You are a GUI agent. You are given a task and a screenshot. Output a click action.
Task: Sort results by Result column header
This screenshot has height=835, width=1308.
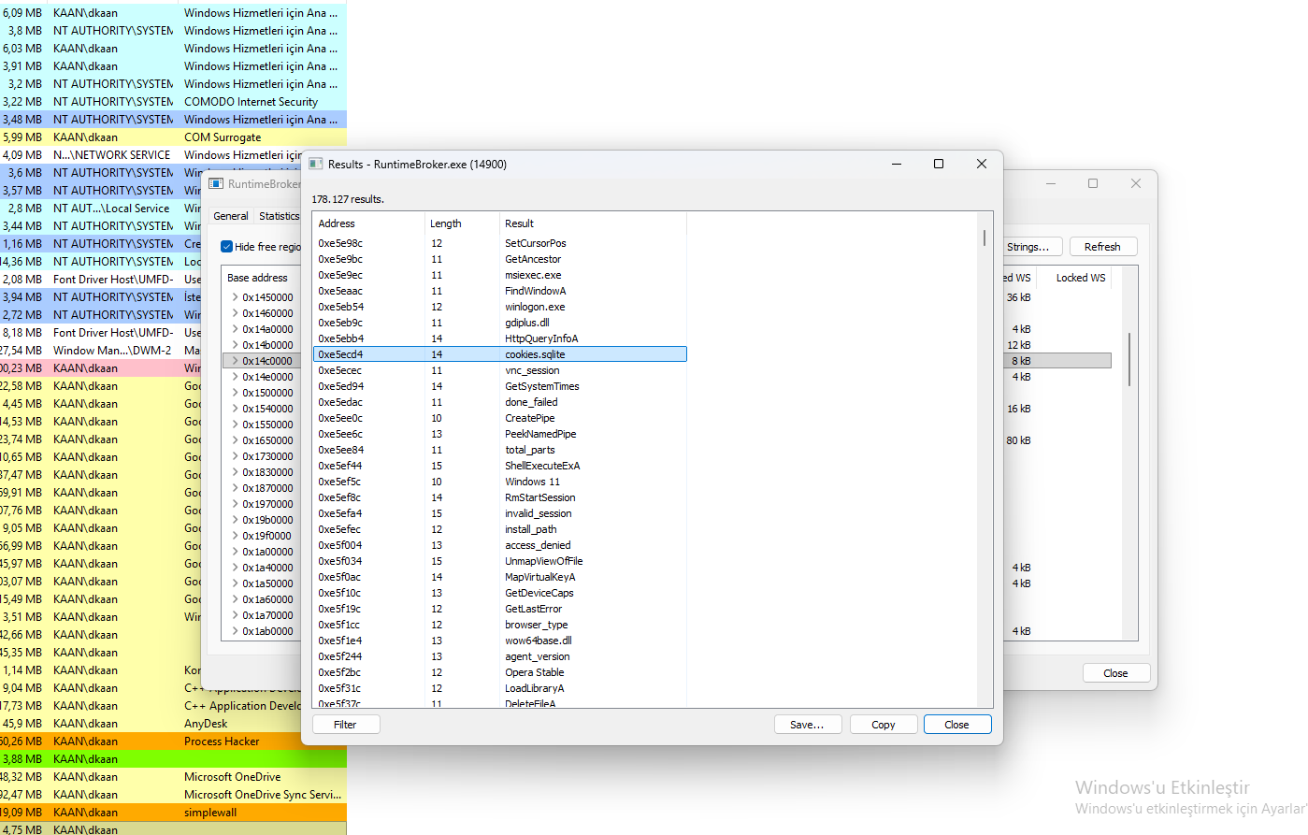tap(593, 223)
